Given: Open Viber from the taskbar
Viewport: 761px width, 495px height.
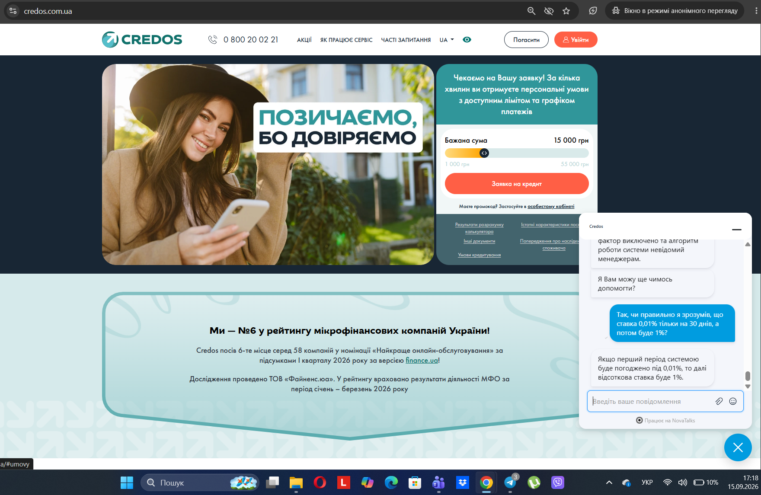Looking at the screenshot, I should [x=558, y=482].
